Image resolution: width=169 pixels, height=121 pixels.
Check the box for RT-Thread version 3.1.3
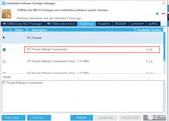(4, 62)
